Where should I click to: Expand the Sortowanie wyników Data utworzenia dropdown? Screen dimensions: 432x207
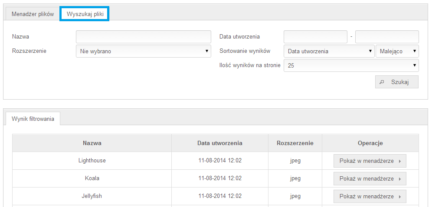coord(329,51)
